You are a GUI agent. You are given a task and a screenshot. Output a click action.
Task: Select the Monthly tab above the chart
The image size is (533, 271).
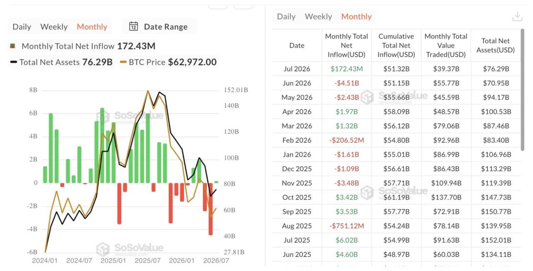(92, 27)
